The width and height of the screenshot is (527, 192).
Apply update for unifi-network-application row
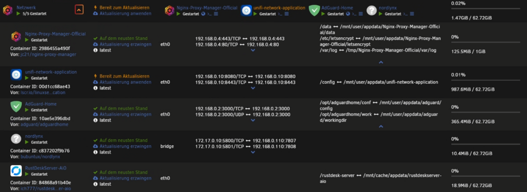pos(125,82)
